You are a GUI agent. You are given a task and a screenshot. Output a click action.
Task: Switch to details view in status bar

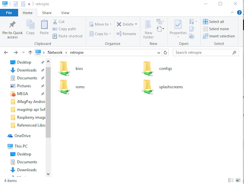(231, 180)
